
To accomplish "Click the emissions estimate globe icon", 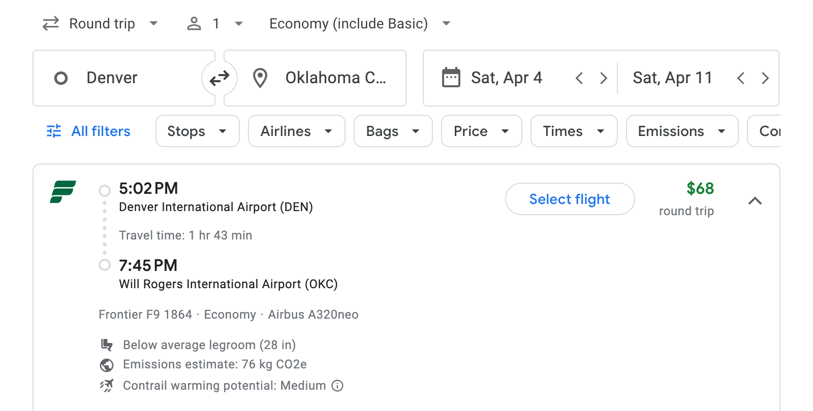I will coord(107,364).
